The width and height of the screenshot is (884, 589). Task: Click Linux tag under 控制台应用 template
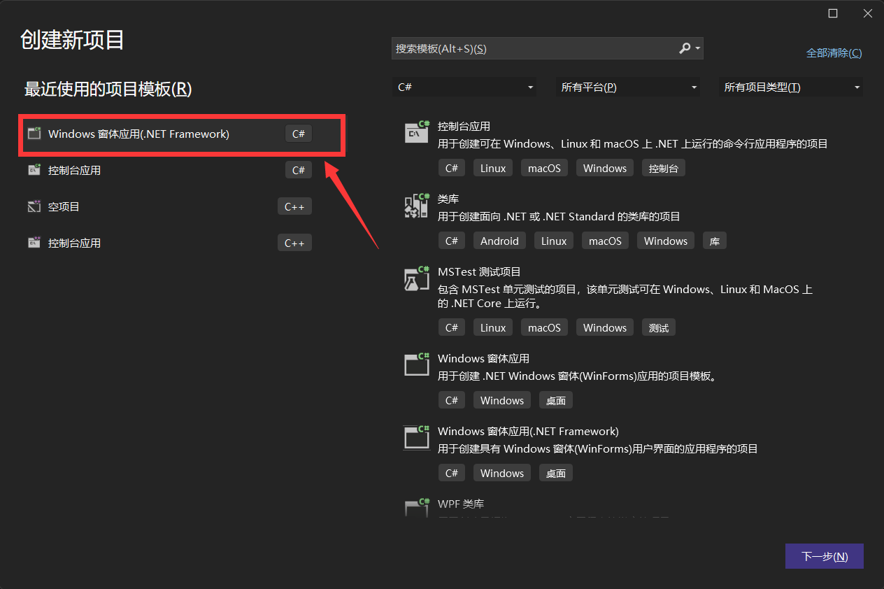pyautogui.click(x=493, y=168)
